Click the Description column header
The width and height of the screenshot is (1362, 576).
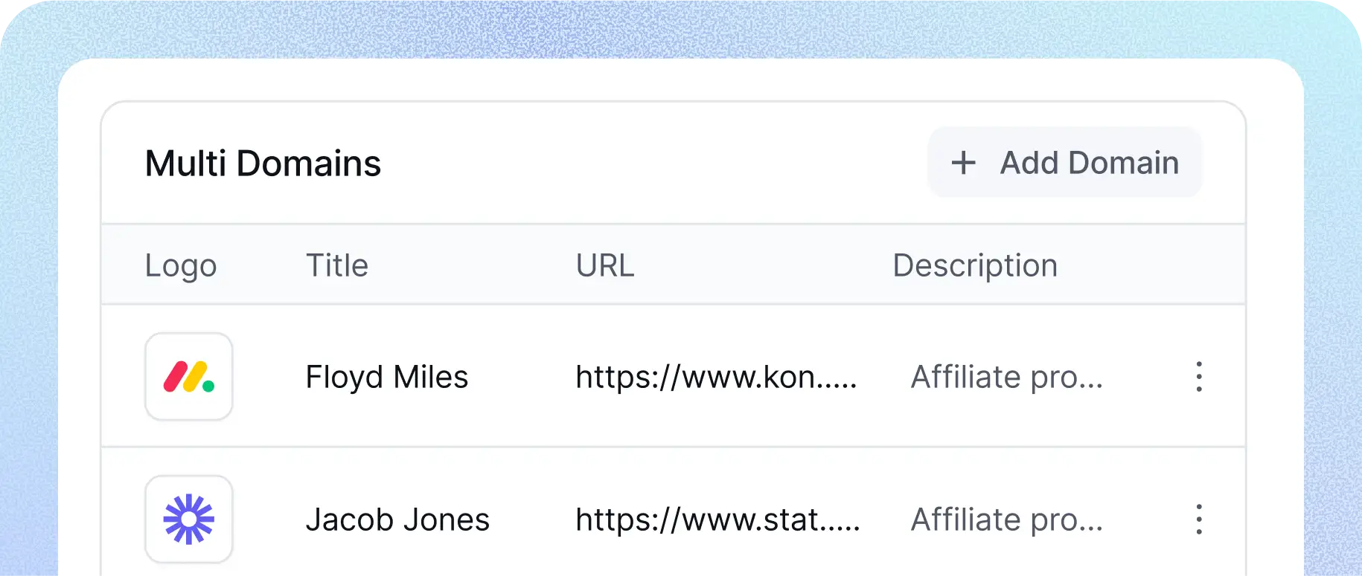pos(975,265)
